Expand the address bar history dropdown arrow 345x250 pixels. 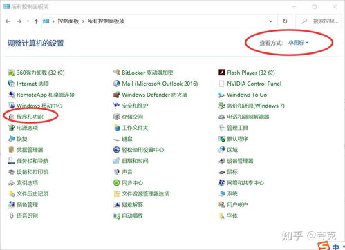click(270, 21)
